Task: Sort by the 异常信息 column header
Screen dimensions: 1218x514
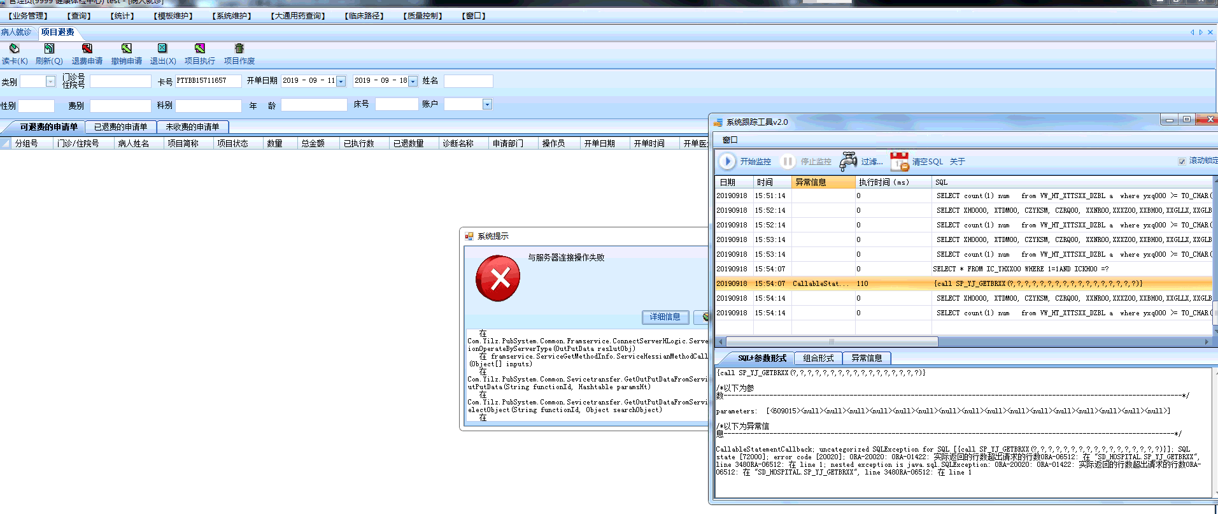Action: coord(823,182)
